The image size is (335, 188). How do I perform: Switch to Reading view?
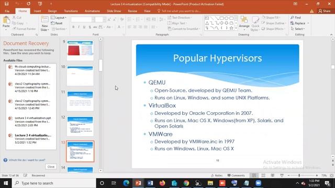272,175
